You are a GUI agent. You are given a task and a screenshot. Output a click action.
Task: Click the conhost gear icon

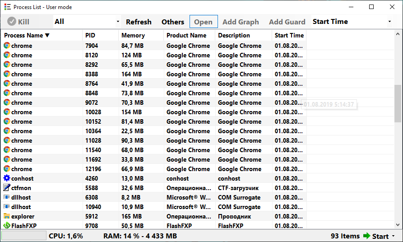click(x=7, y=178)
